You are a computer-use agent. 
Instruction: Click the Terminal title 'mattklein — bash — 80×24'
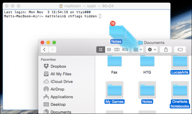pos(89,6)
